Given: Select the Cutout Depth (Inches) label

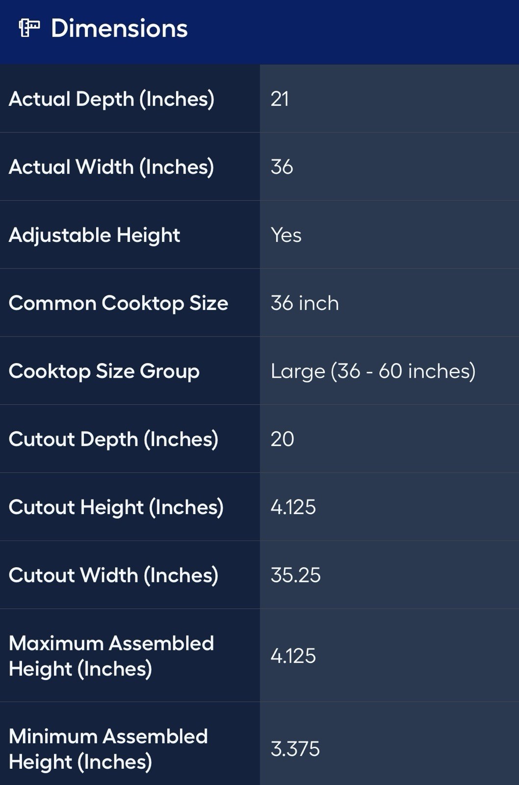Looking at the screenshot, I should tap(113, 439).
